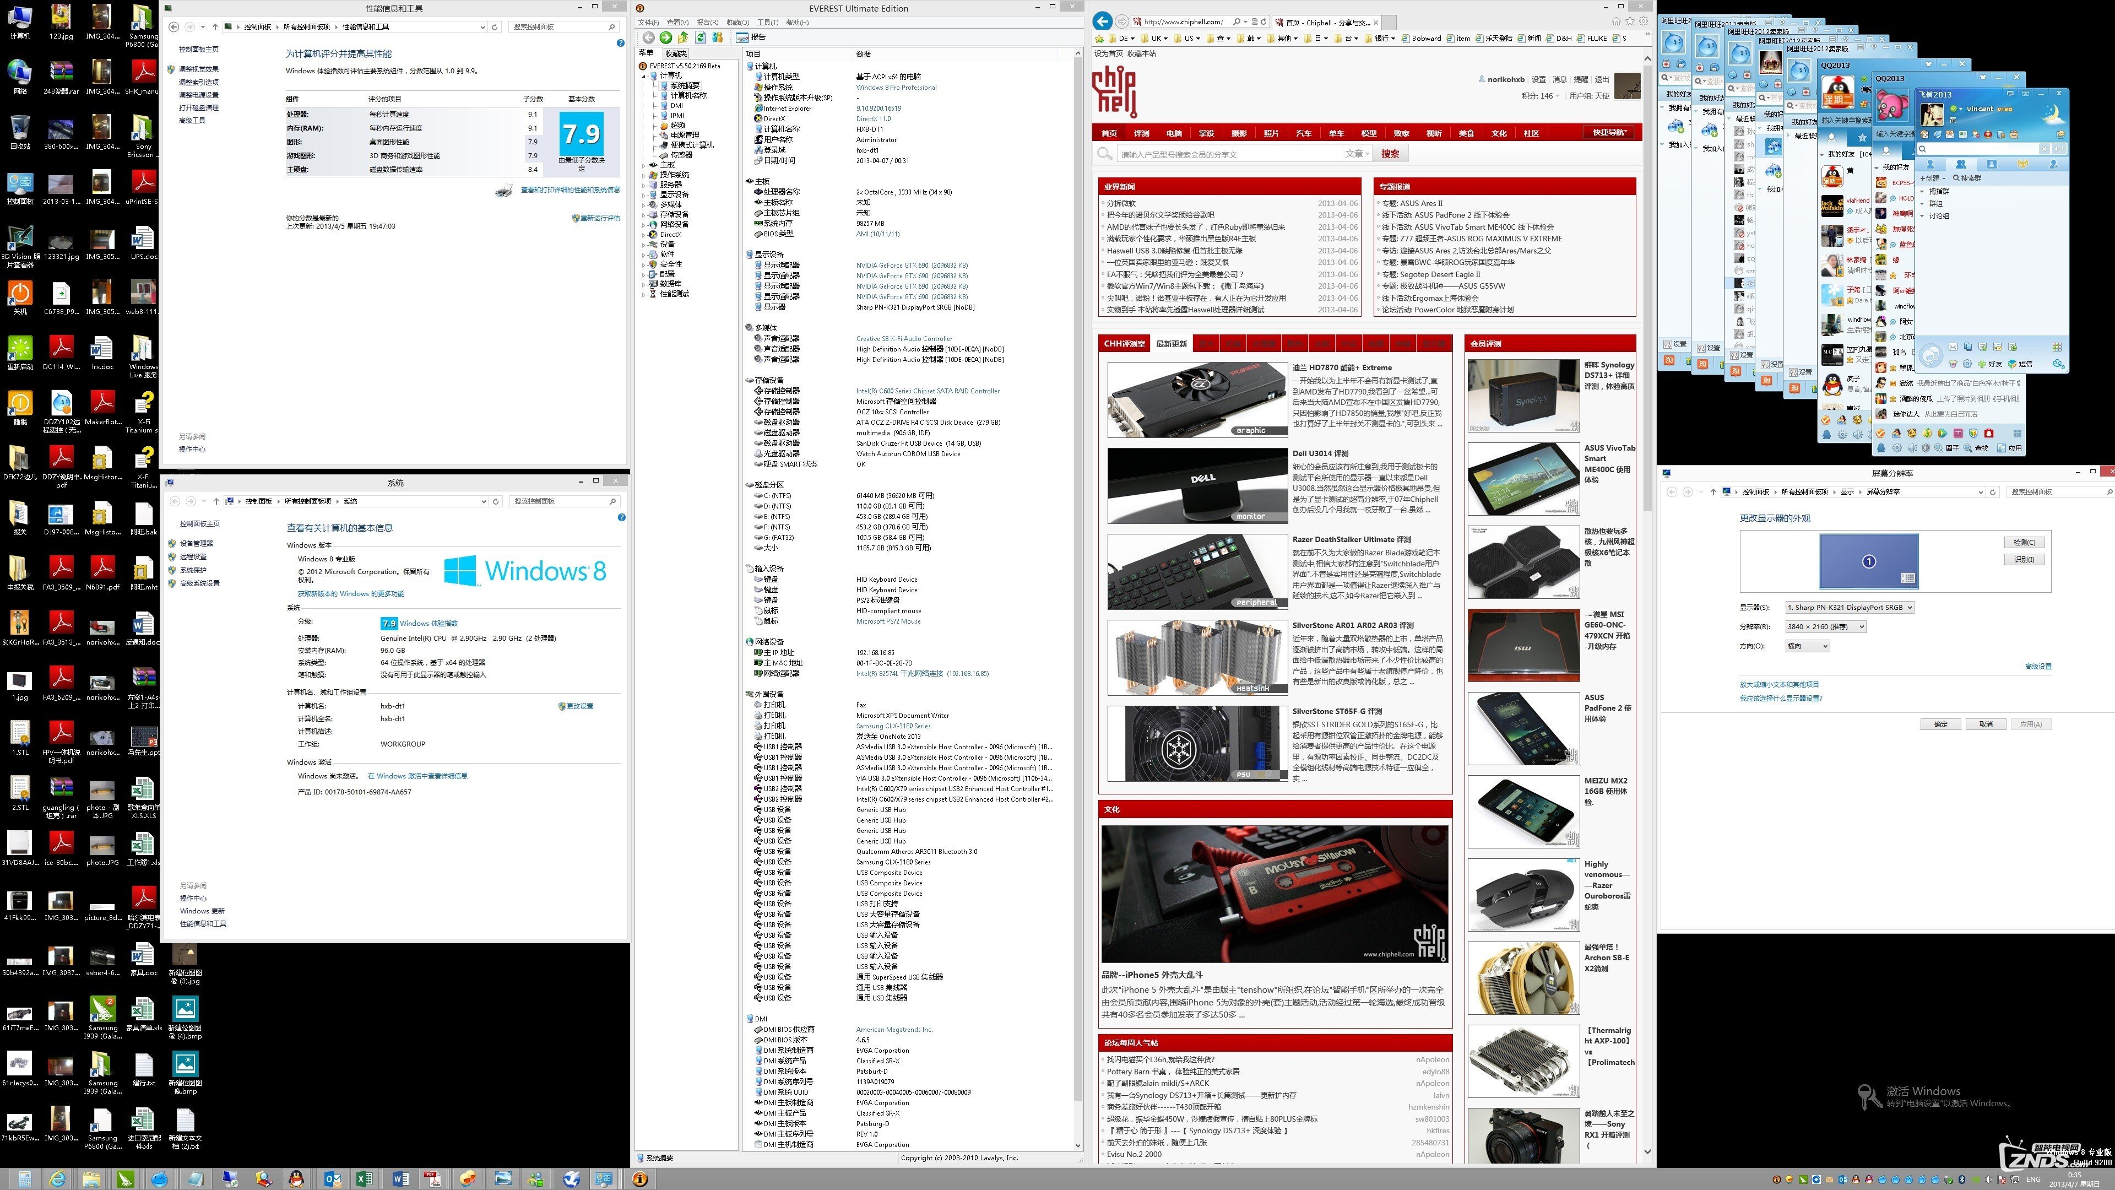
Task: Click the Chiphell logo on the web page
Action: (1114, 91)
